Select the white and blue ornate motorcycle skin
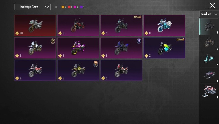This screenshot has height=124, width=219. [x=164, y=25]
